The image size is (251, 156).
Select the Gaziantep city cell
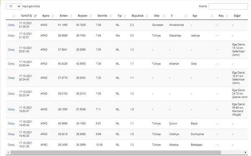(x=175, y=35)
